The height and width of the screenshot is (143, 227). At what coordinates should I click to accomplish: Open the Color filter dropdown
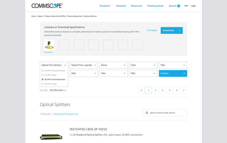tap(143, 65)
